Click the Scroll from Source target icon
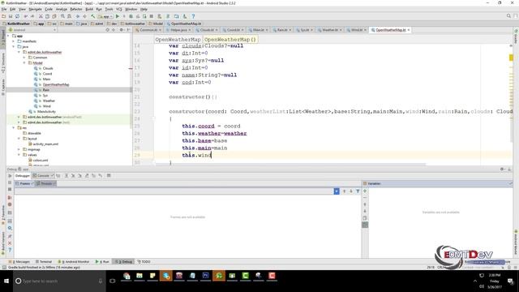 pyautogui.click(x=108, y=30)
